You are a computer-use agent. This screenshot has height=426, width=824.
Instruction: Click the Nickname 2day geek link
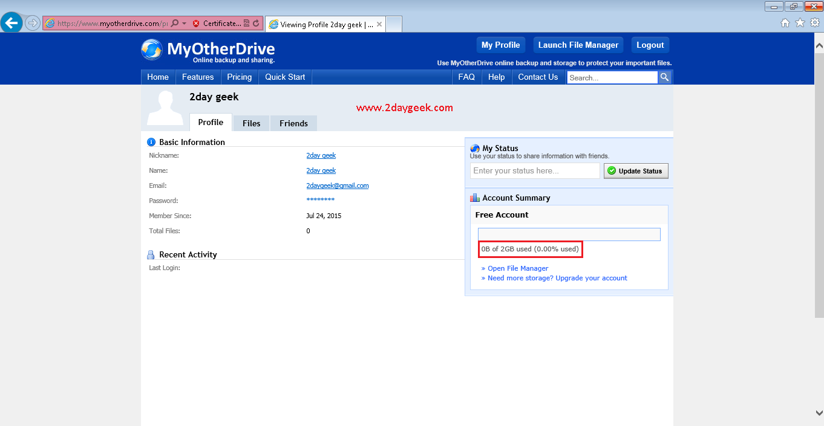pyautogui.click(x=321, y=155)
